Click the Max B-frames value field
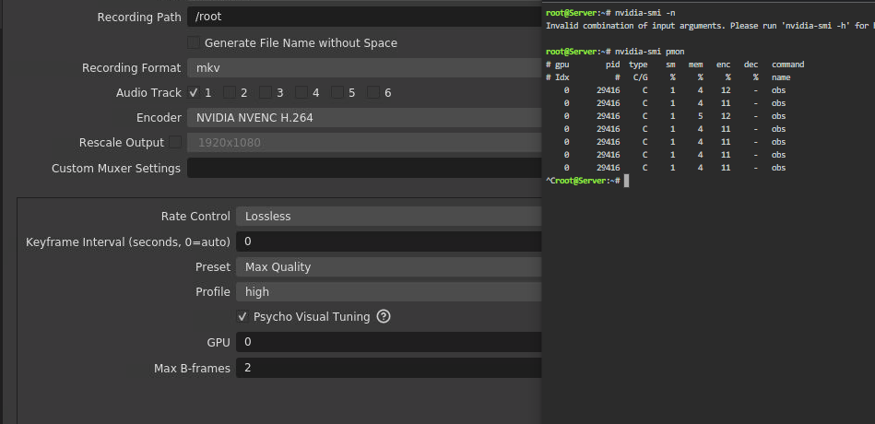The height and width of the screenshot is (424, 875). [389, 368]
